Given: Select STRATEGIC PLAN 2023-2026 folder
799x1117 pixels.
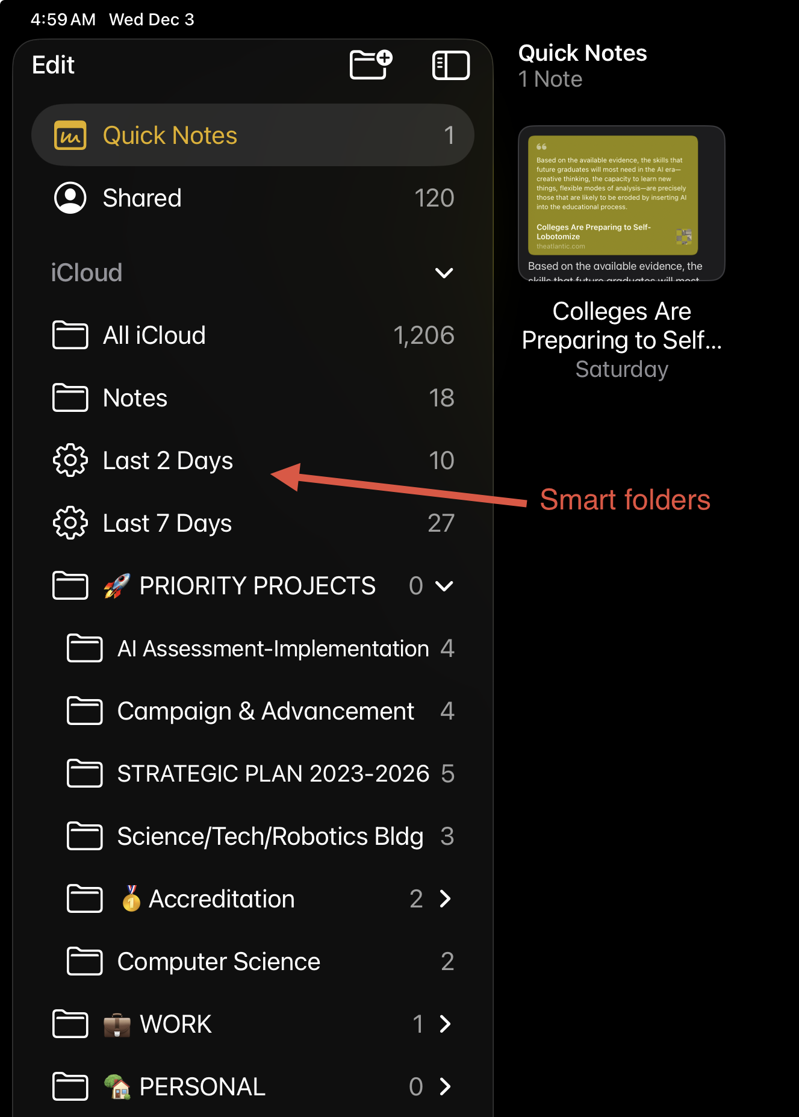Looking at the screenshot, I should pos(273,774).
